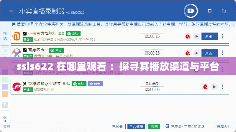Click the 自动录制 label
The height and width of the screenshot is (132, 236).
tap(152, 84)
